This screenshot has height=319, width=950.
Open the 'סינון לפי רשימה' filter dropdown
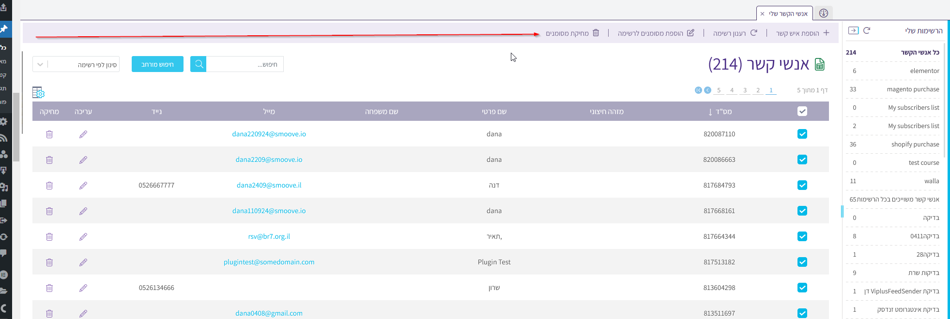pos(76,64)
